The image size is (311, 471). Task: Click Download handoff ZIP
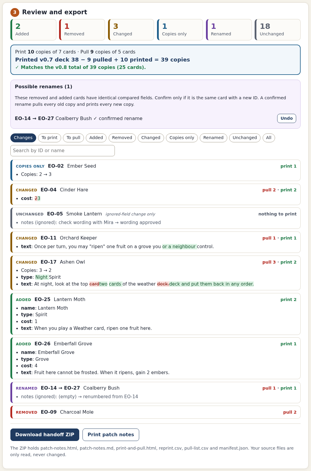click(x=45, y=435)
